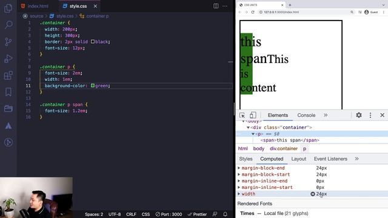Collapse the p element node

point(253,134)
